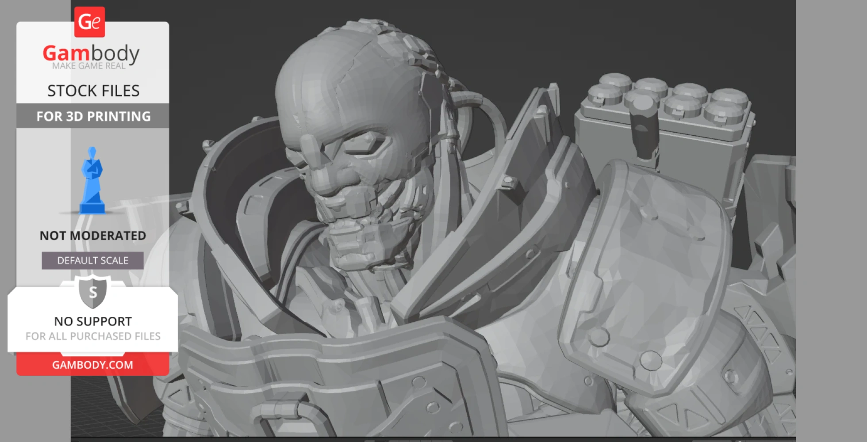Open the Gambody "MAKE GAME REAL" wordmark logo
Image resolution: width=867 pixels, height=442 pixels.
tap(92, 55)
